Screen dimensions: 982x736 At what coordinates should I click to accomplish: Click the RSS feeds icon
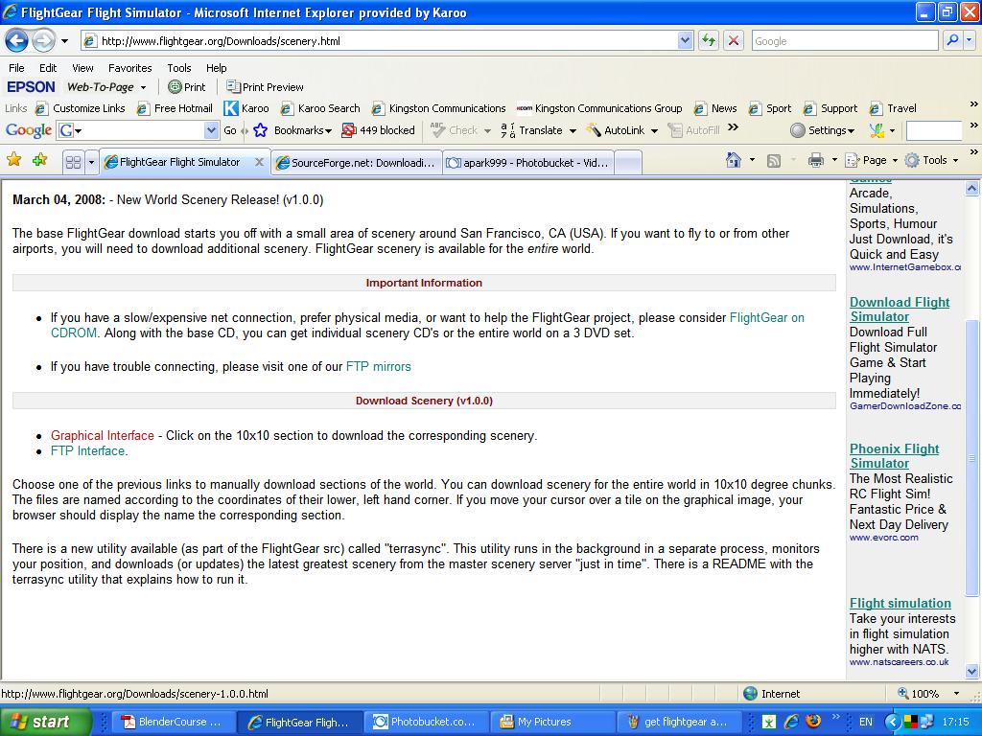[x=774, y=161]
